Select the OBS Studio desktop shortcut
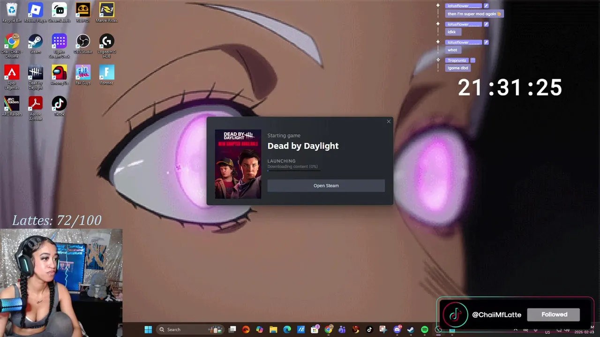The width and height of the screenshot is (600, 337). pos(83,44)
